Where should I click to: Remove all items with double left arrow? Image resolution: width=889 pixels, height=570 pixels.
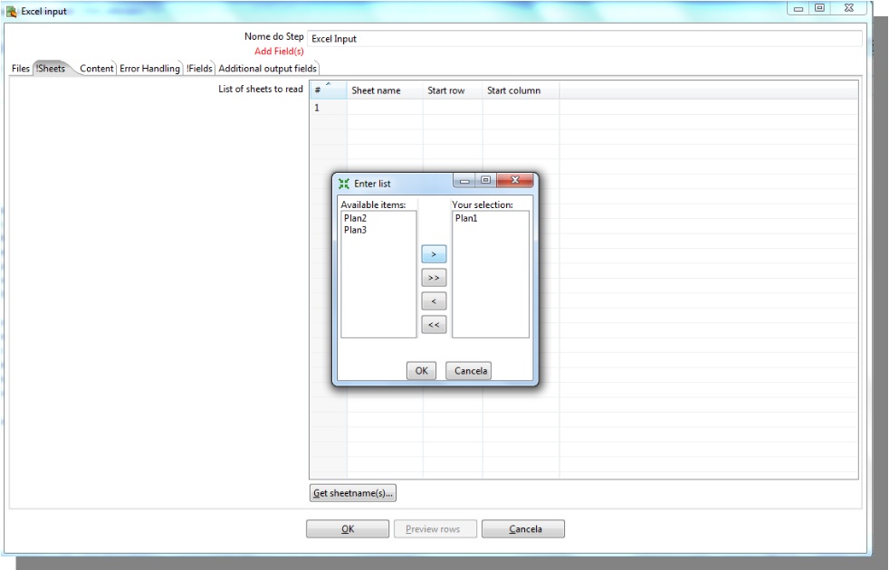[x=434, y=325]
